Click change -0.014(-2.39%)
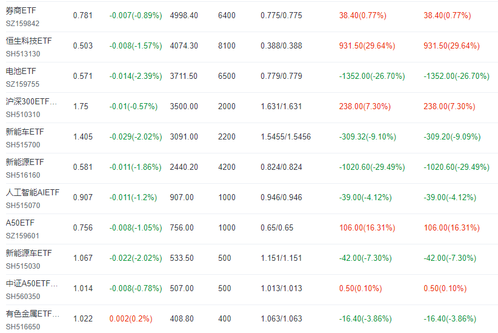The image size is (498, 333). [136, 76]
